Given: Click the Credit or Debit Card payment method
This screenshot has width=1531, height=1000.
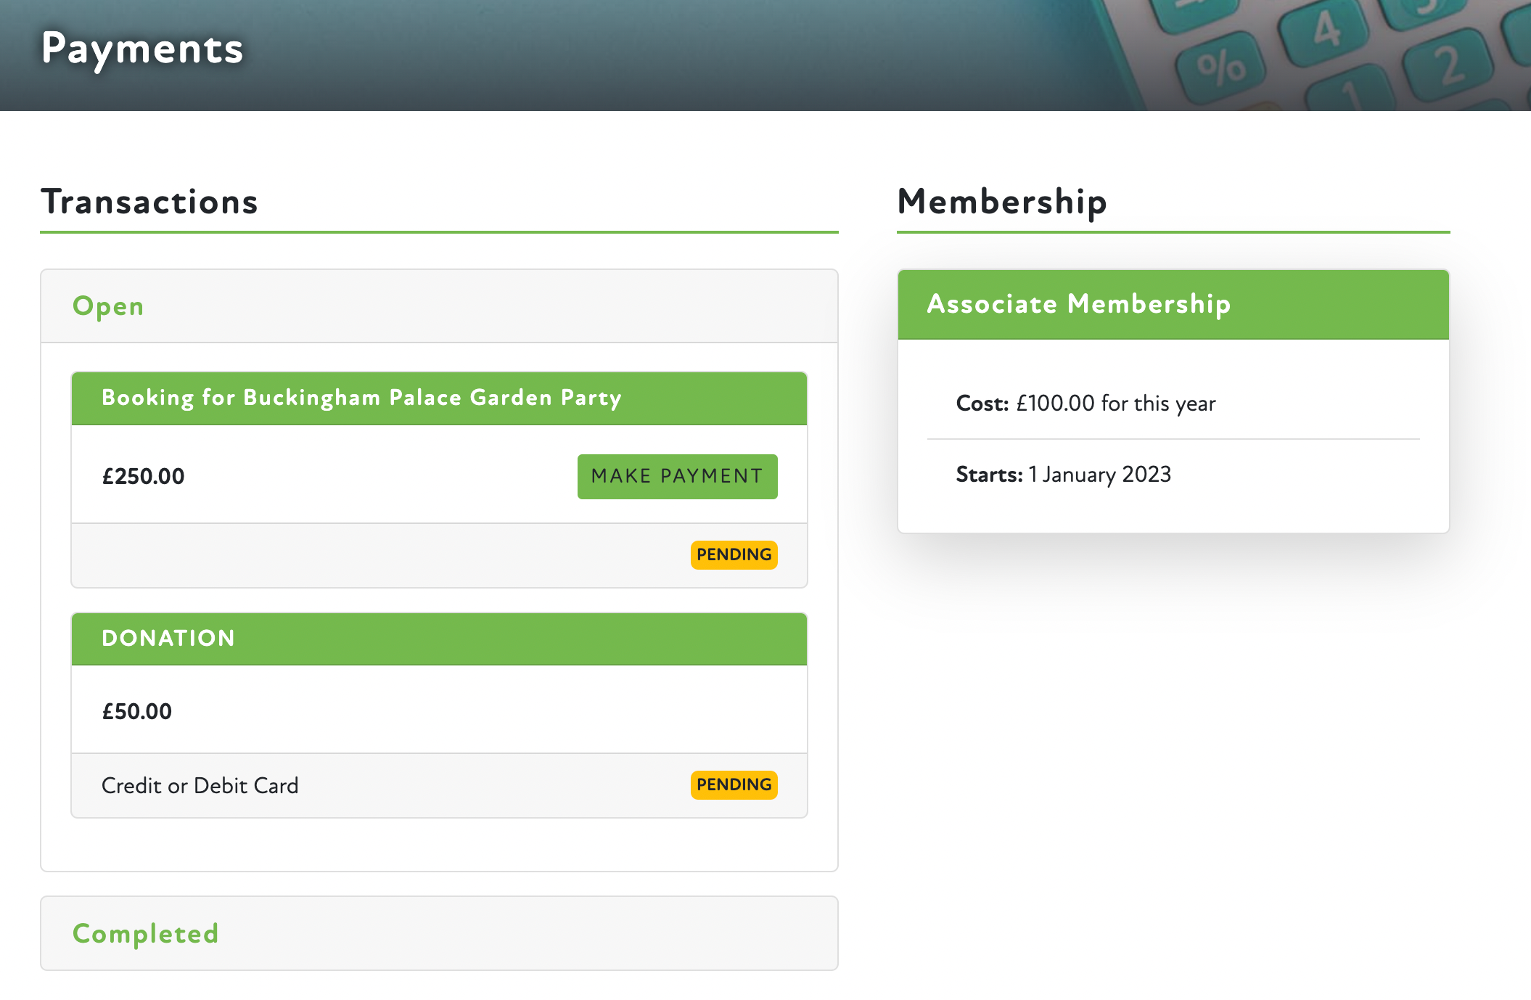Looking at the screenshot, I should coord(200,785).
